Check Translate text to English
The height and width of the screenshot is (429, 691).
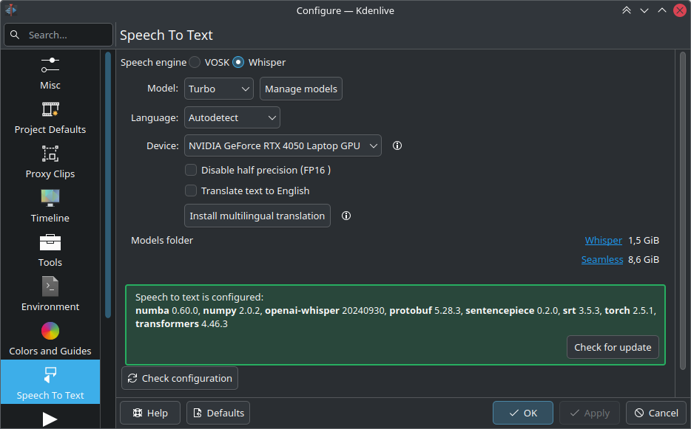click(x=191, y=191)
